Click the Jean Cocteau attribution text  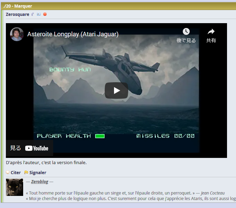pyautogui.click(x=213, y=193)
